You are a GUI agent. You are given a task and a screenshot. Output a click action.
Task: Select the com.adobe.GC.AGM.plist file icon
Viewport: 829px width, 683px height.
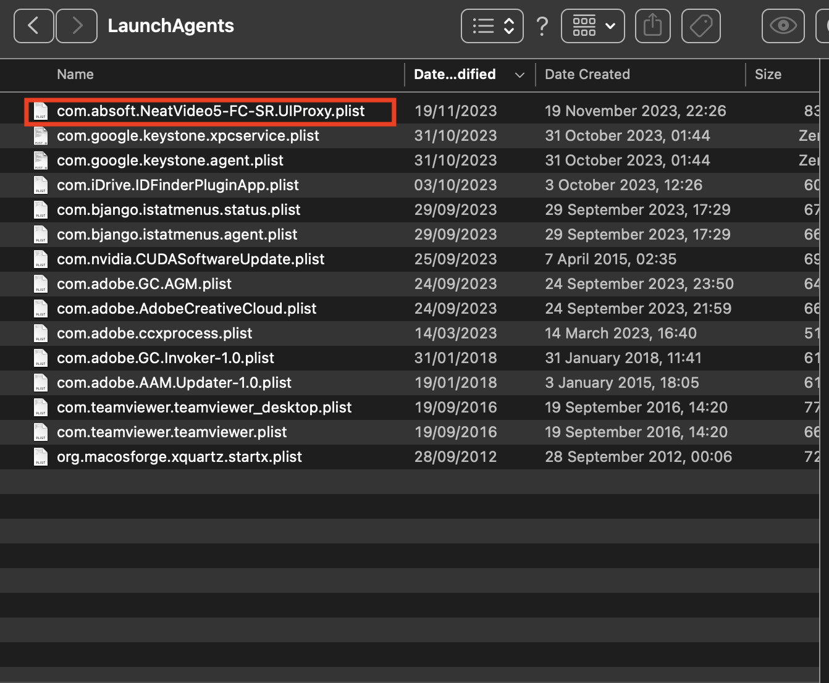click(41, 284)
